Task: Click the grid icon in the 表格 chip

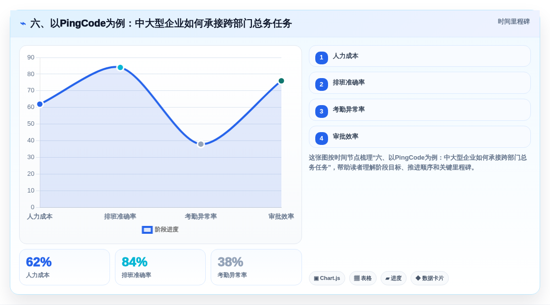Action: [357, 278]
